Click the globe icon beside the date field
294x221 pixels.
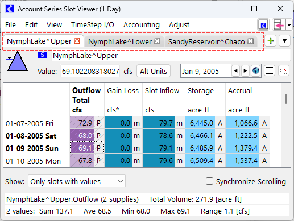(x=256, y=71)
